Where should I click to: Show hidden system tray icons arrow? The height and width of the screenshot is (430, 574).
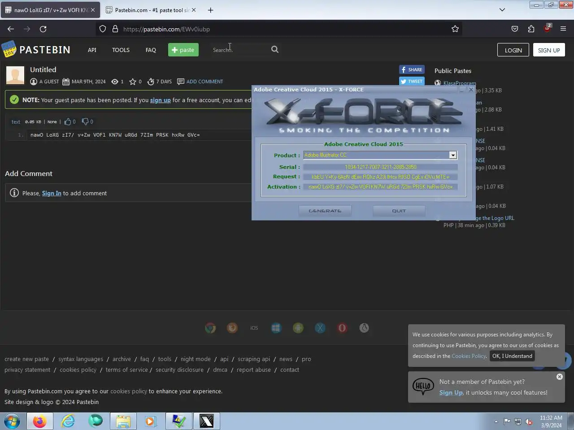click(496, 421)
